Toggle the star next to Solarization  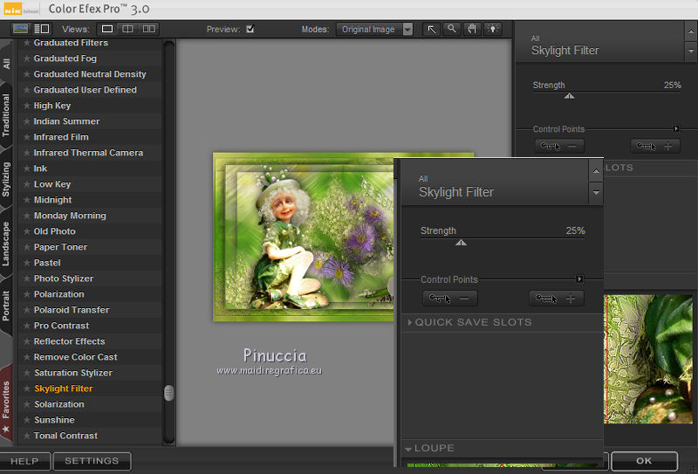pos(27,404)
